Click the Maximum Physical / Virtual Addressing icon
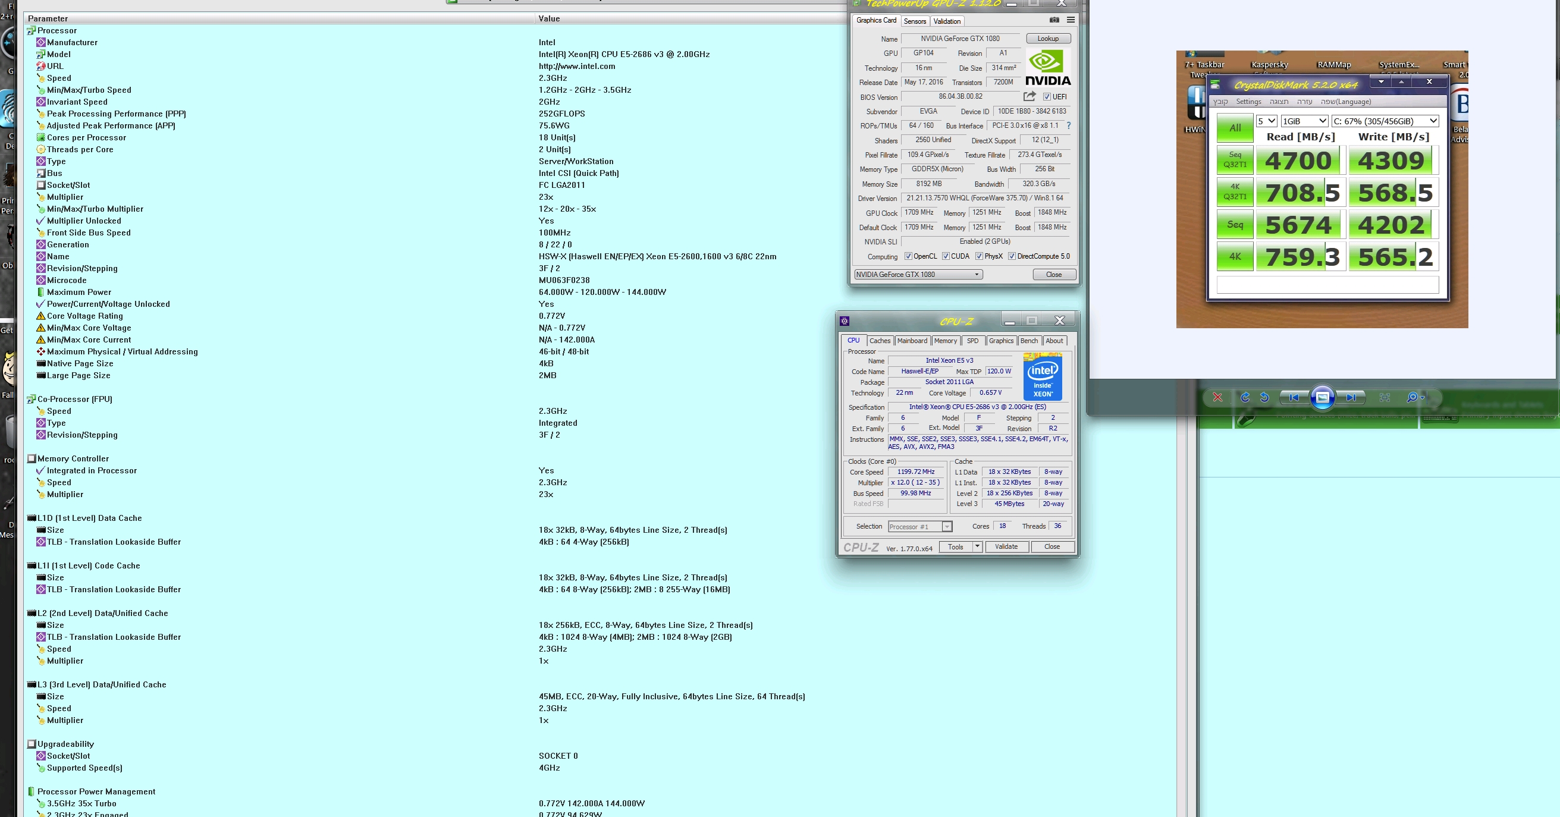1560x817 pixels. point(40,352)
